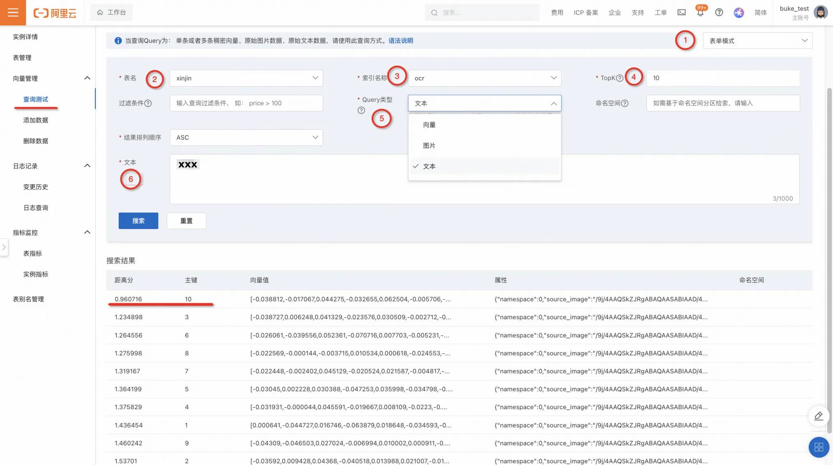
Task: Click the blue 搜索 button
Action: (x=138, y=221)
